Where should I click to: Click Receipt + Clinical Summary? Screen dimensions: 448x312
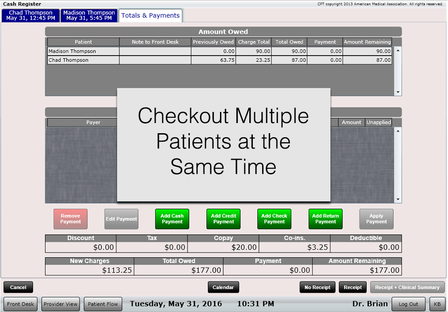tap(407, 287)
